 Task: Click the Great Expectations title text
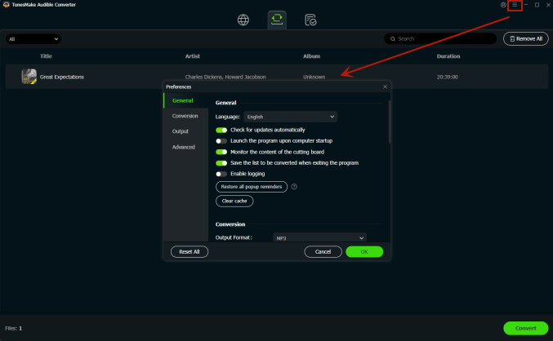coord(62,77)
